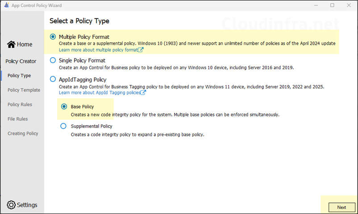Open 'Learn more about multiple policy format' link
This screenshot has width=358, height=214.
(98, 50)
